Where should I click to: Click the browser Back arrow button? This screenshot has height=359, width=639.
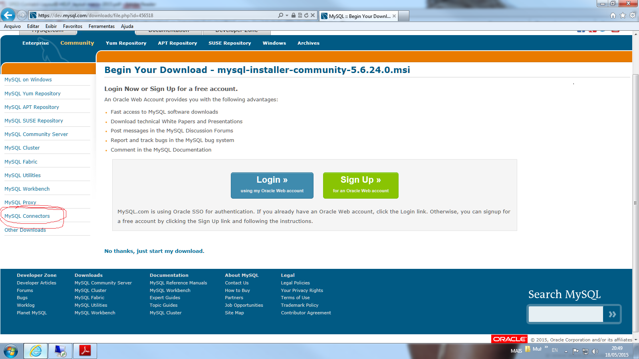pos(8,15)
